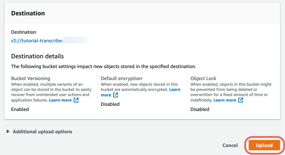This screenshot has width=285, height=155.
Task: Click the Disabled status under Default encryption
Action: [x=110, y=104]
